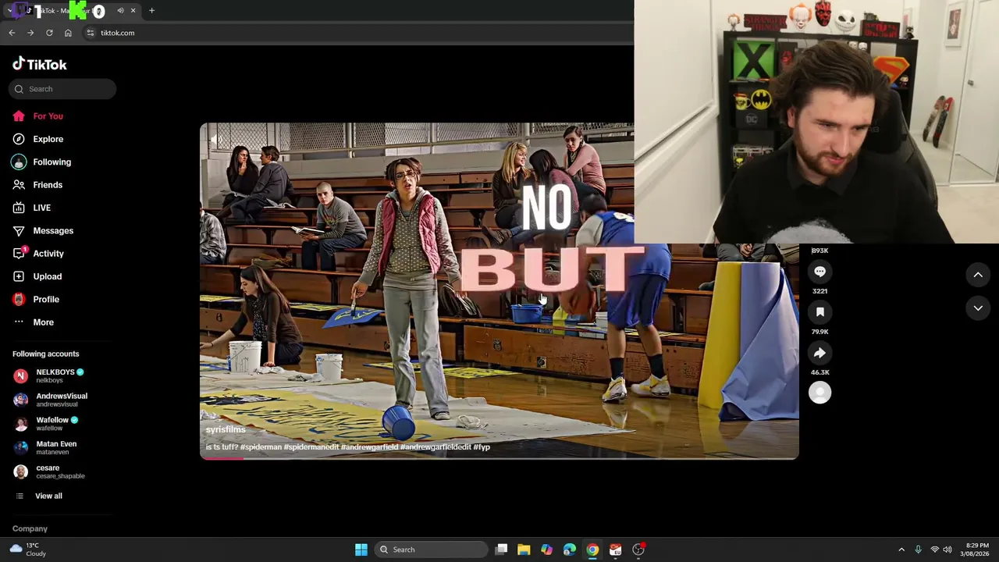Open the weather widget showing 13°C
This screenshot has width=999, height=562.
pos(29,550)
